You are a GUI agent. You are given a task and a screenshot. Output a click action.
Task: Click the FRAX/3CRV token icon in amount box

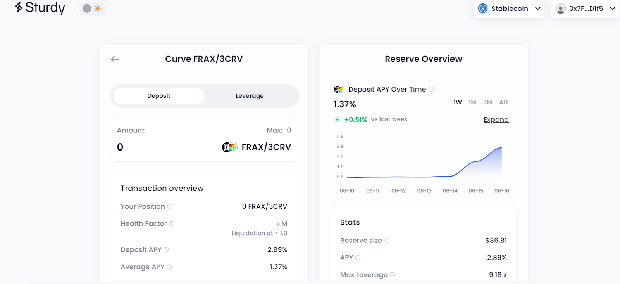click(229, 147)
